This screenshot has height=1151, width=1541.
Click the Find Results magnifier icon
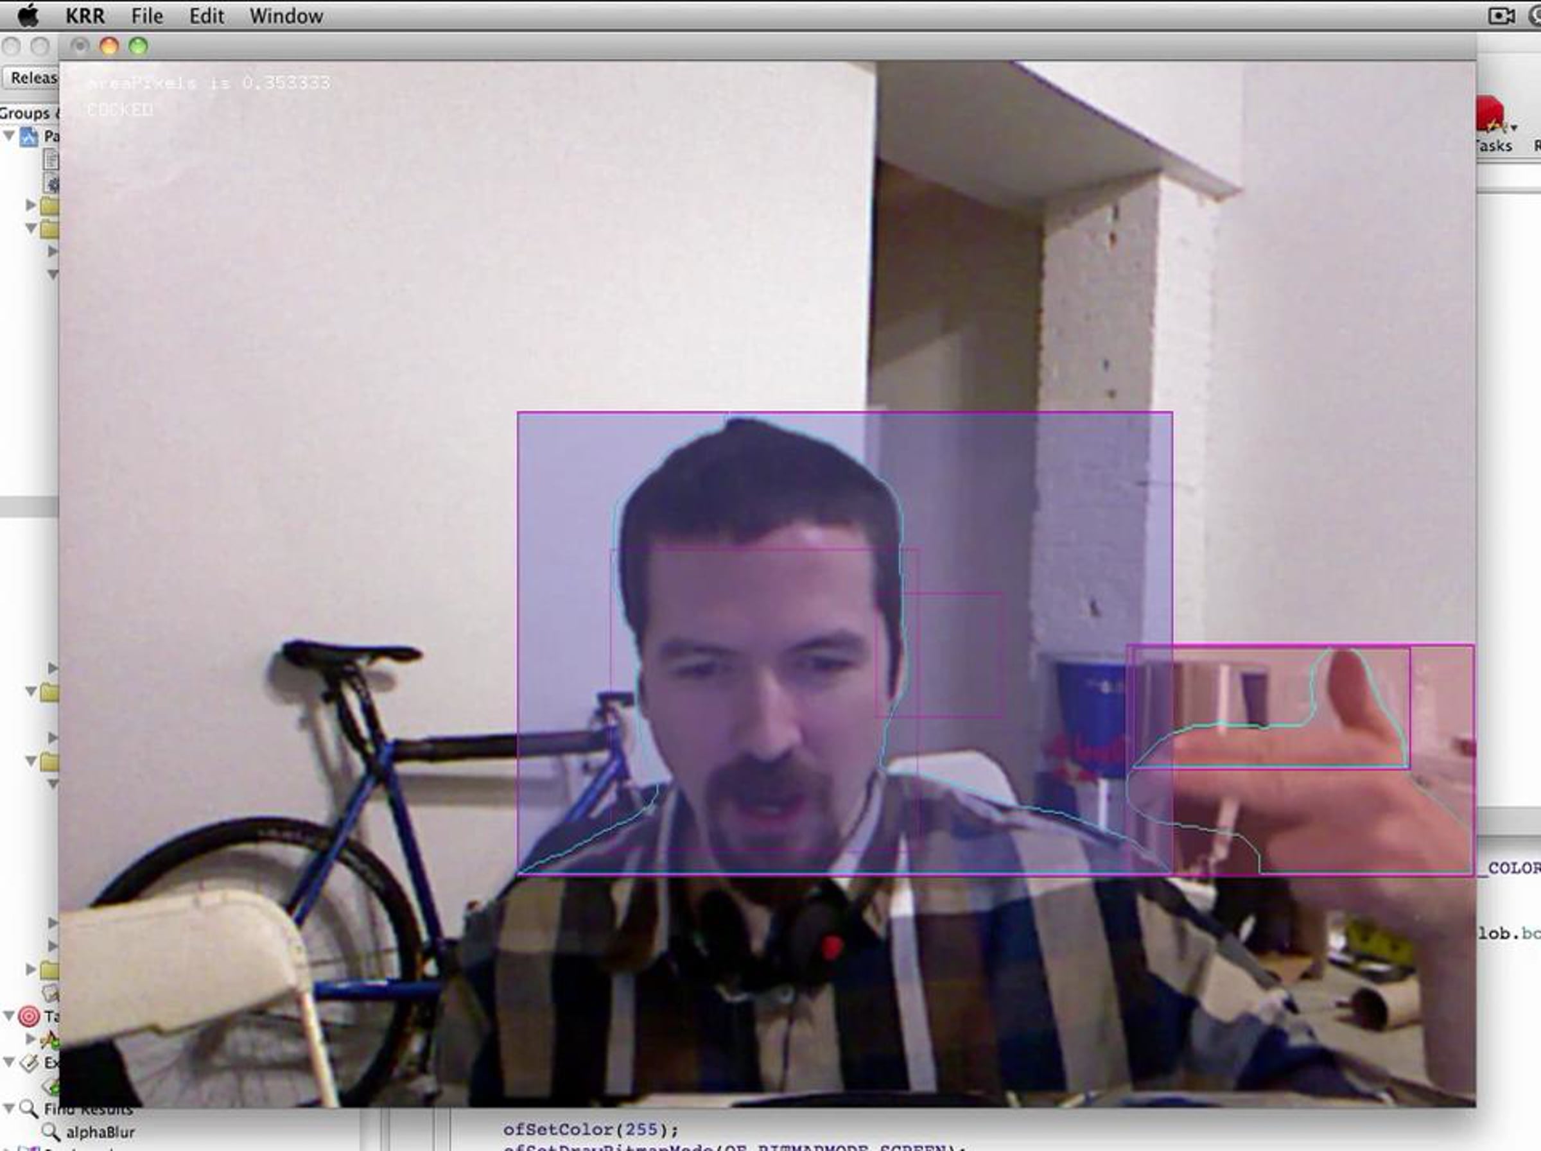[x=28, y=1109]
